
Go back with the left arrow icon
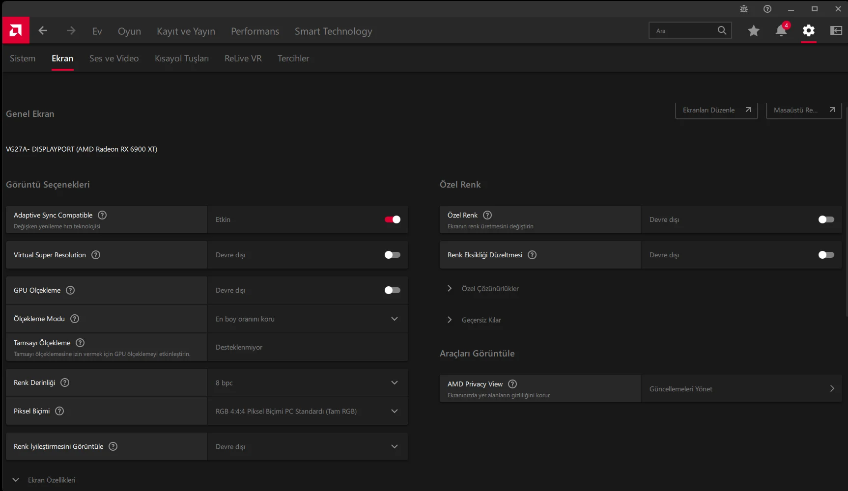pyautogui.click(x=43, y=30)
